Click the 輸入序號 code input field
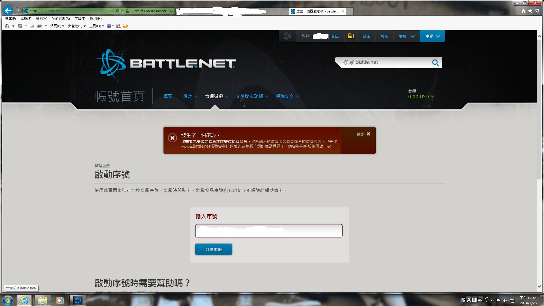Viewport: 544px width, 306px height. point(269,231)
